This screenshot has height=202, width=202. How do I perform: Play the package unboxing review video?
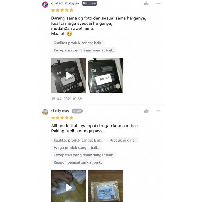(68, 186)
